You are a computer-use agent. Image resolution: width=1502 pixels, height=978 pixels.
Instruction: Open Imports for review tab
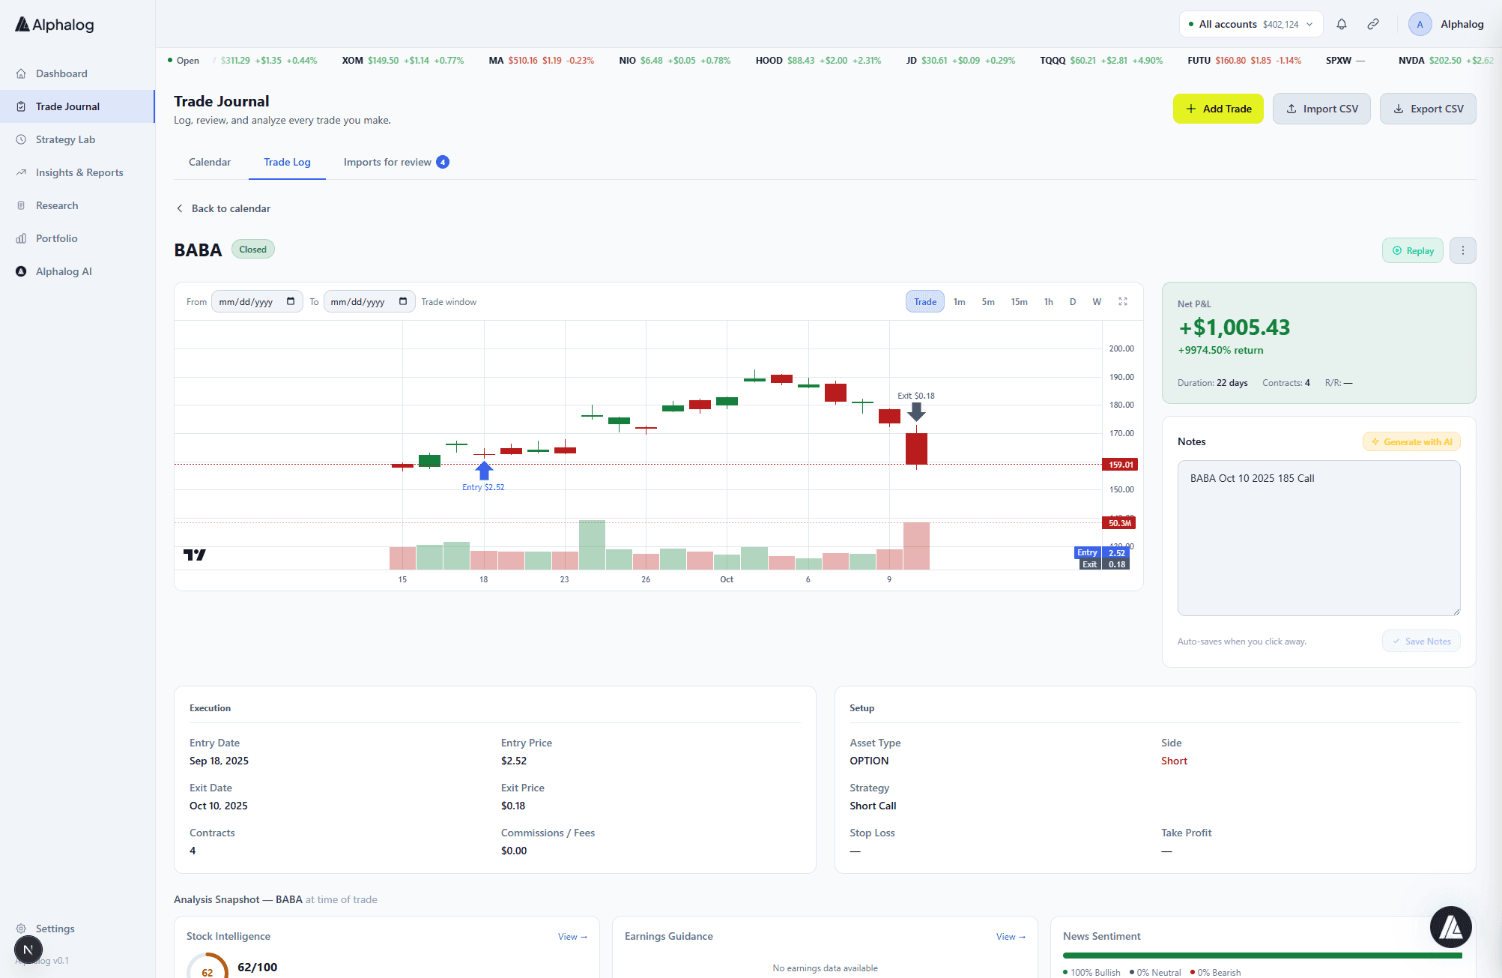point(396,162)
